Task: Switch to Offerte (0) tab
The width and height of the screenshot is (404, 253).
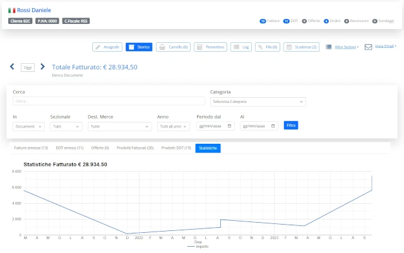Action: (100, 148)
